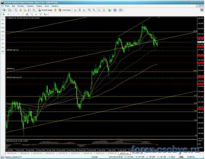The image size is (205, 159).
Task: Click the Zoom In magnifier icon
Action: click(89, 10)
